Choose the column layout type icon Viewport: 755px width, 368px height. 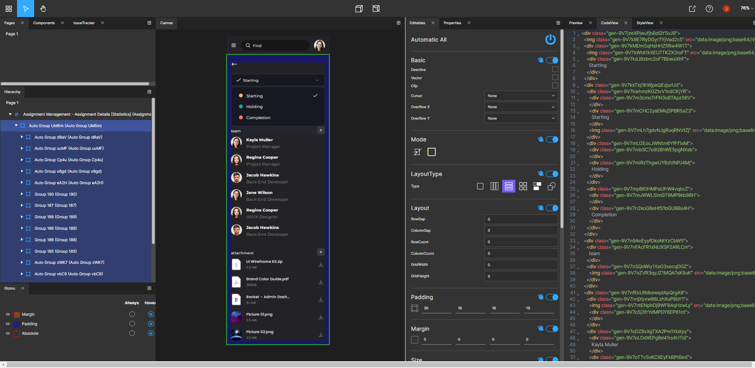[494, 186]
